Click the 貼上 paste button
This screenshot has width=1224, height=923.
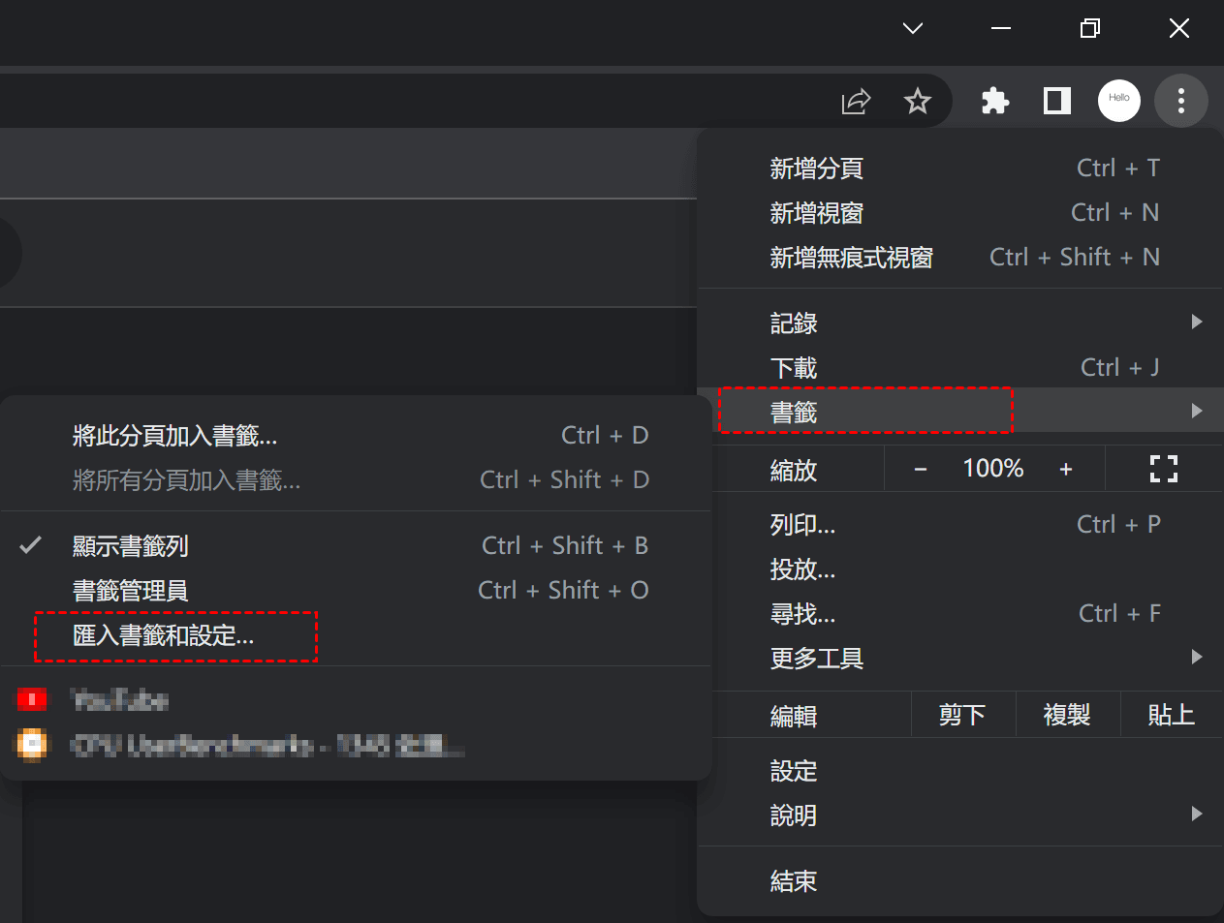pyautogui.click(x=1171, y=716)
